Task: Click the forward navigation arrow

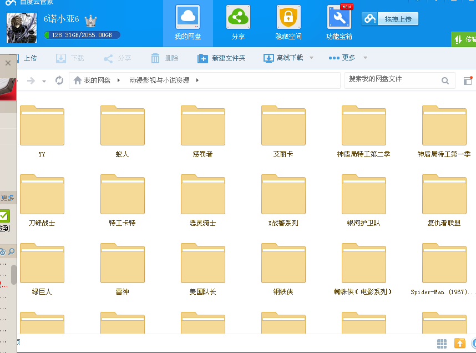Action: click(31, 80)
